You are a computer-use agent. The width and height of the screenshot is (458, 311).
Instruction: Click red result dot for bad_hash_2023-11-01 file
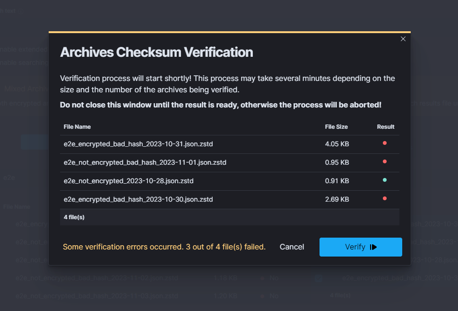[x=385, y=161]
